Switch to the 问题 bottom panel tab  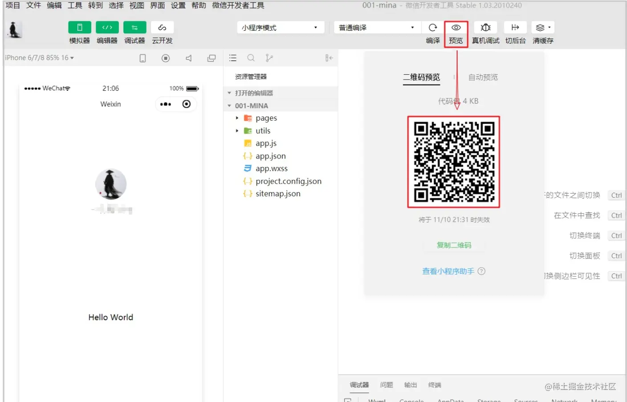[387, 385]
